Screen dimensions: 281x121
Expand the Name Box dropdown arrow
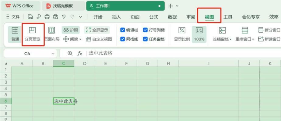[x=53, y=53]
